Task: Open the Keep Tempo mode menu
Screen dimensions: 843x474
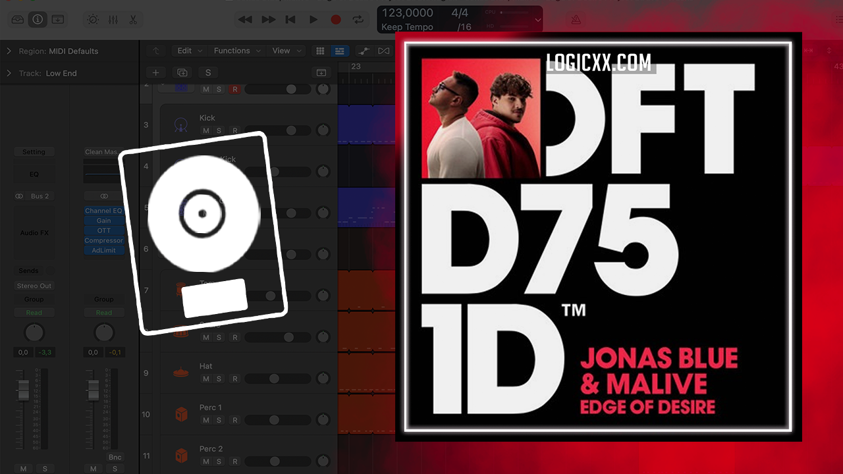Action: coord(408,27)
